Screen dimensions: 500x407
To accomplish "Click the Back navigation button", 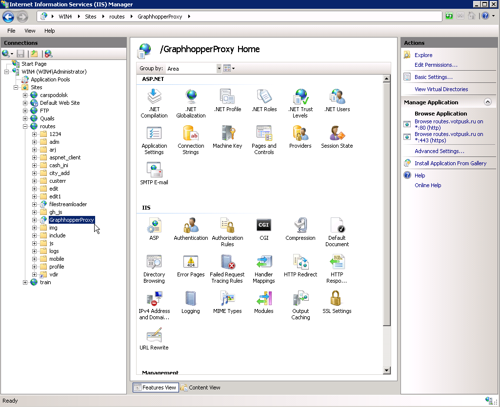I will point(8,17).
